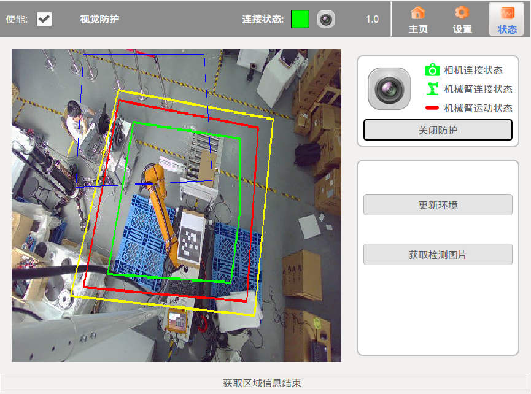Click the small camera icon in top bar
Viewport: 531px width, 394px height.
tap(326, 19)
